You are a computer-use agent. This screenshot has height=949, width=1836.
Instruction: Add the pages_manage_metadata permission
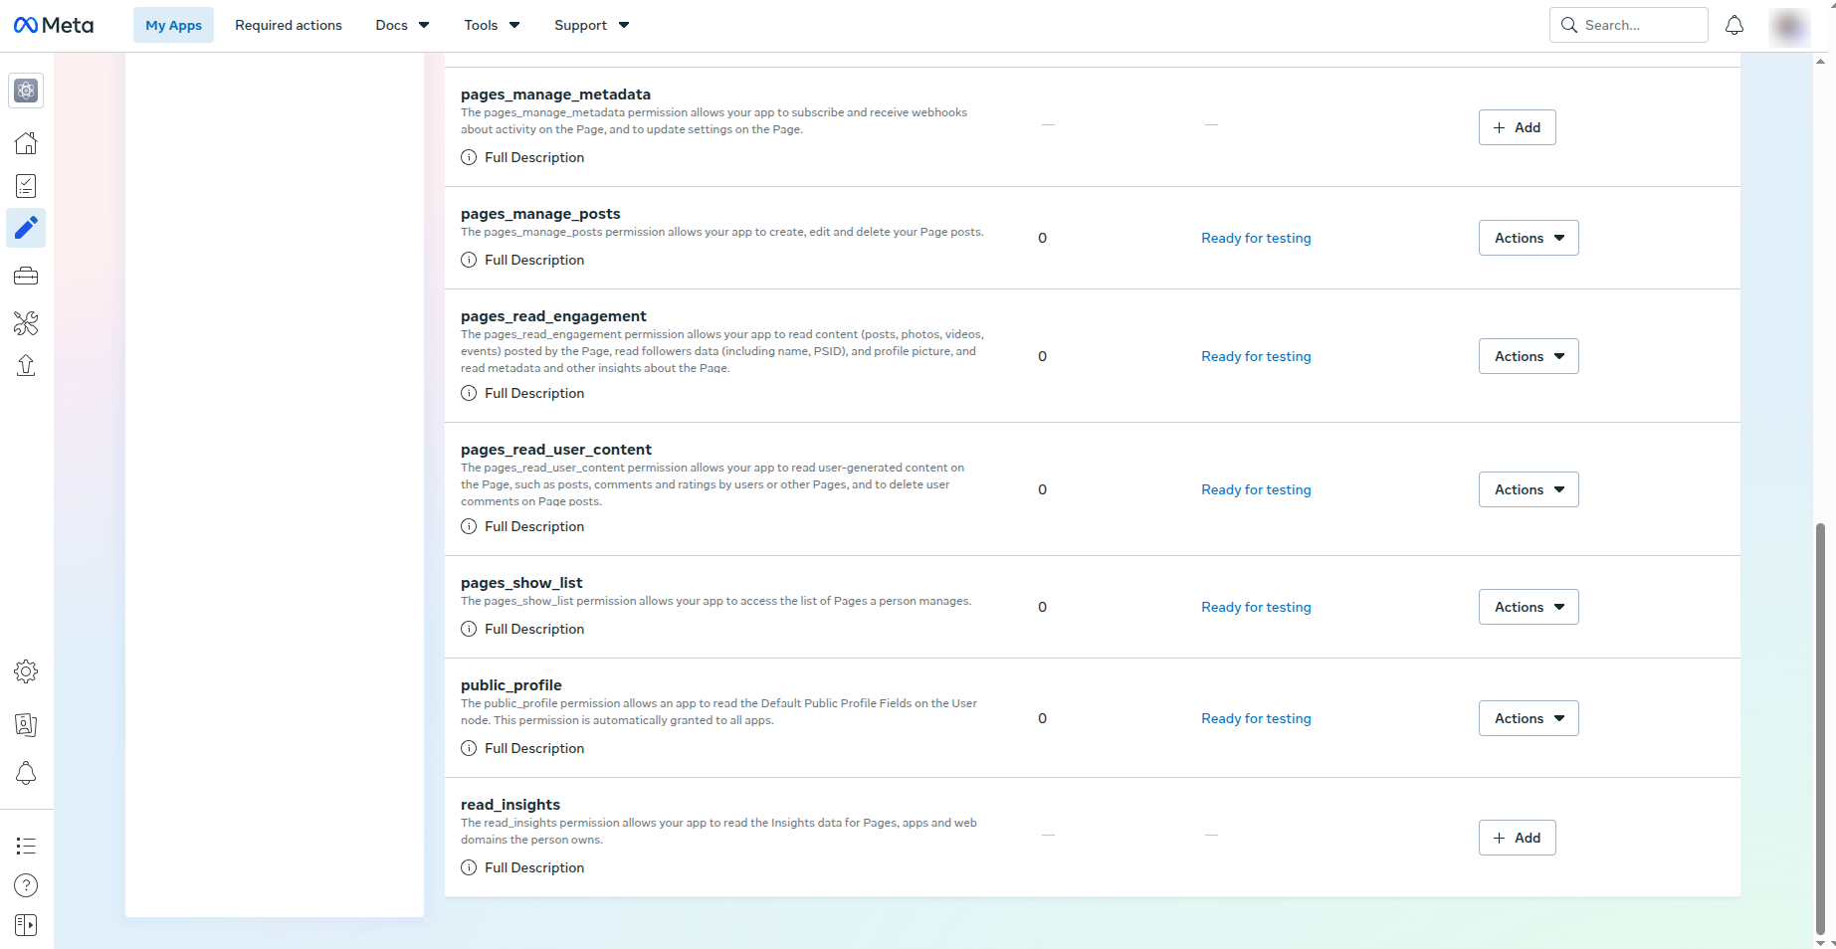point(1517,127)
